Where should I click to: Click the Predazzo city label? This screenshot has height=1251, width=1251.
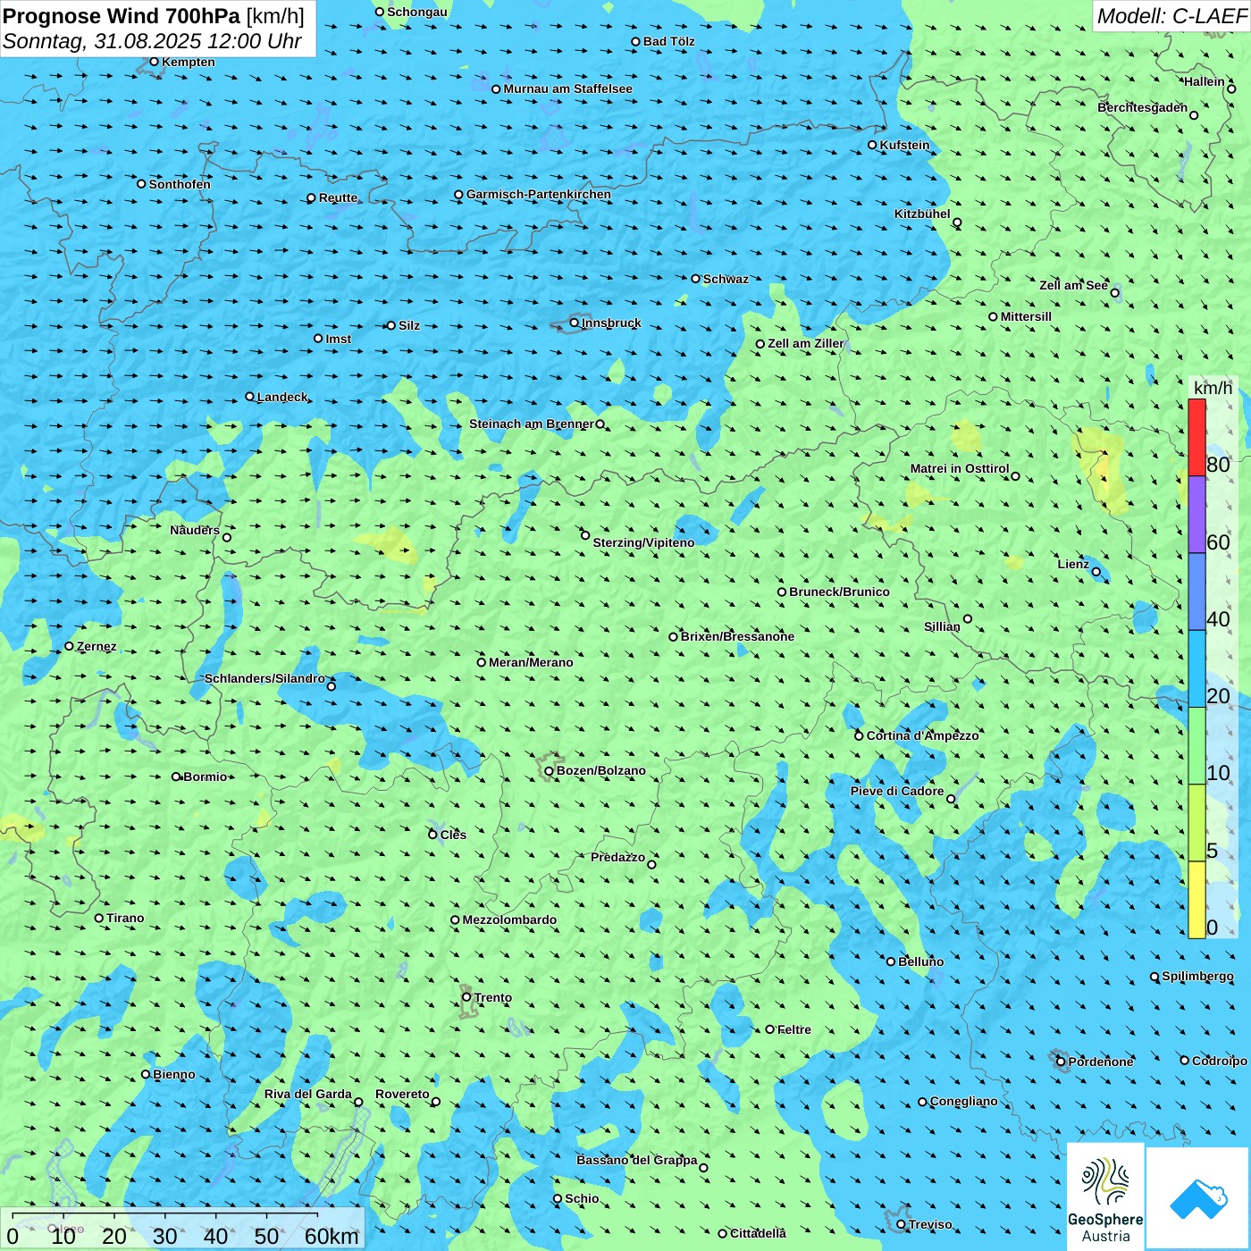(x=617, y=857)
